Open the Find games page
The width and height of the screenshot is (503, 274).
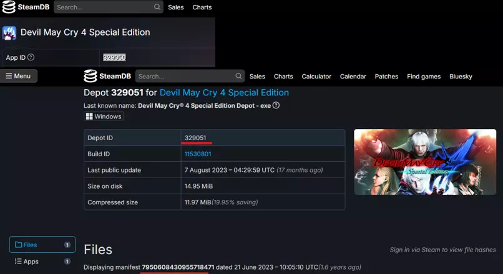click(424, 77)
